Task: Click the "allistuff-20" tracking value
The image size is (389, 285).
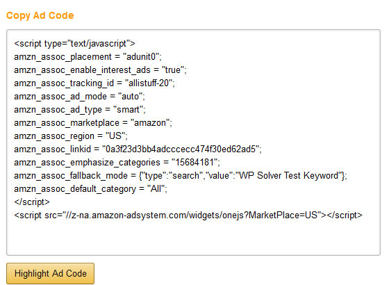Action: coord(149,83)
